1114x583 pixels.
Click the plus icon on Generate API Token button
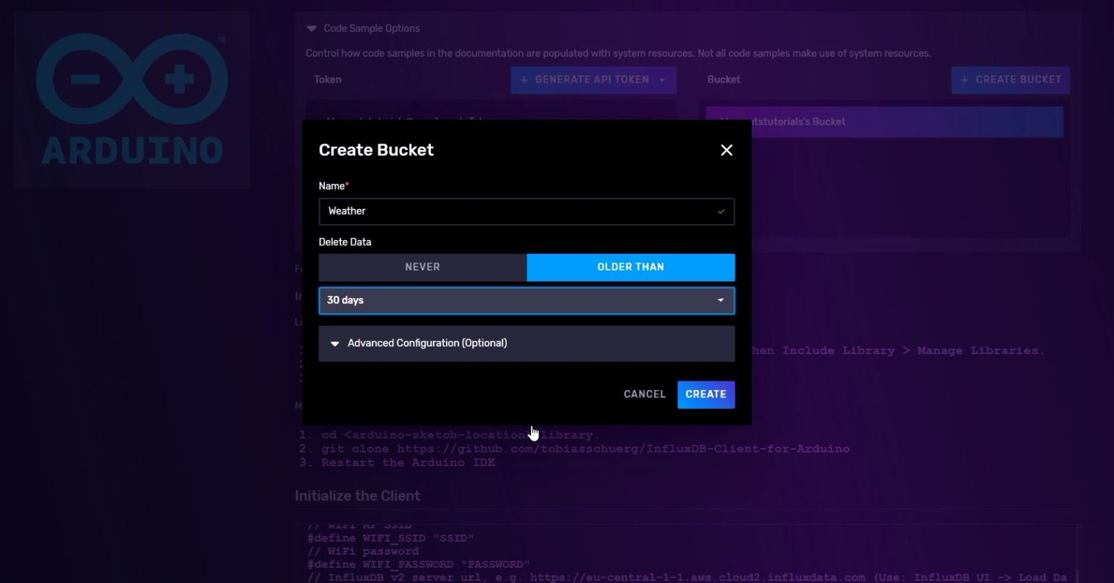[524, 80]
